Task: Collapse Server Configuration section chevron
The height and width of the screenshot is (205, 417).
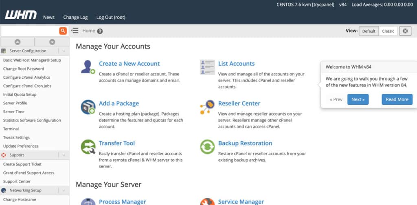Action: pyautogui.click(x=64, y=51)
